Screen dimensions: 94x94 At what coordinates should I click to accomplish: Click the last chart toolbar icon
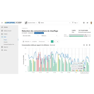pos(89,45)
